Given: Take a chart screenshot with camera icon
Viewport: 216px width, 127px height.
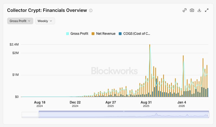Looking at the screenshot, I should [192, 10].
